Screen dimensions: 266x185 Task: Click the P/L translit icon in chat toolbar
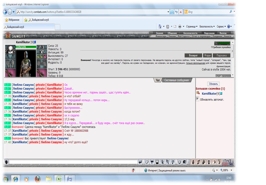[x=168, y=162]
